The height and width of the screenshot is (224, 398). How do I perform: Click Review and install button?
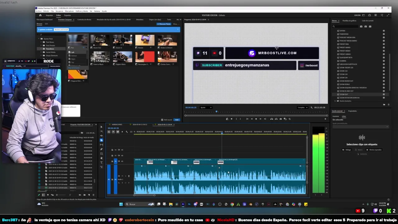(x=61, y=30)
